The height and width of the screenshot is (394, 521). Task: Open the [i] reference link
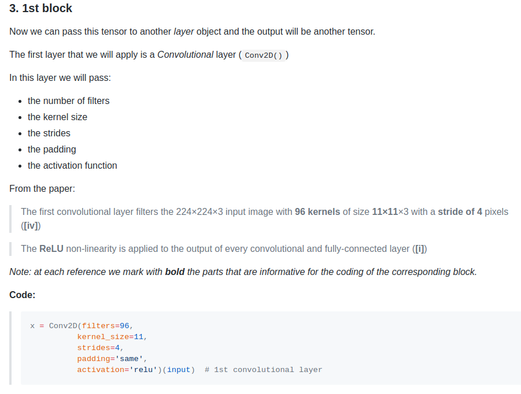pos(420,249)
